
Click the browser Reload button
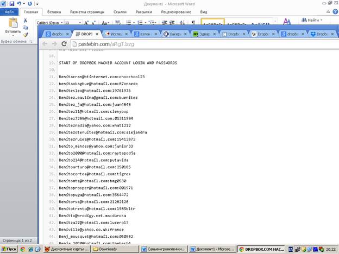[x=64, y=44]
